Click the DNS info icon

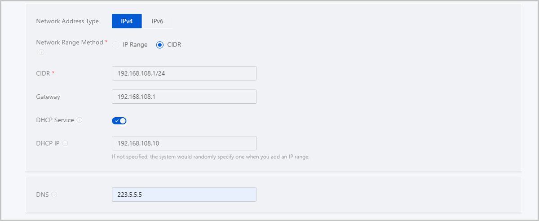(x=54, y=195)
